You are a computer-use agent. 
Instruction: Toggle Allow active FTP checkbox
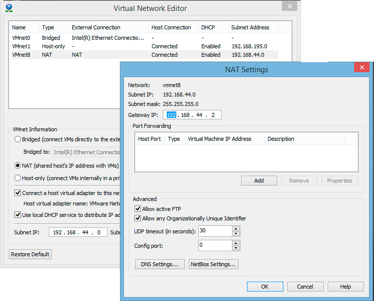[x=138, y=209]
